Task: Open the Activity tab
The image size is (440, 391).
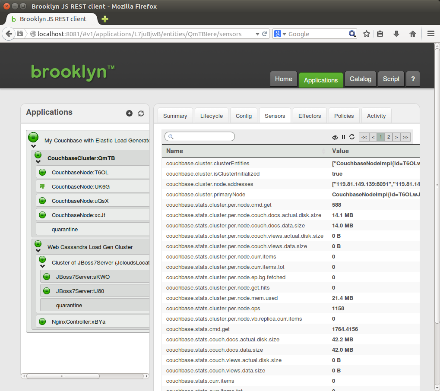Action: click(376, 116)
